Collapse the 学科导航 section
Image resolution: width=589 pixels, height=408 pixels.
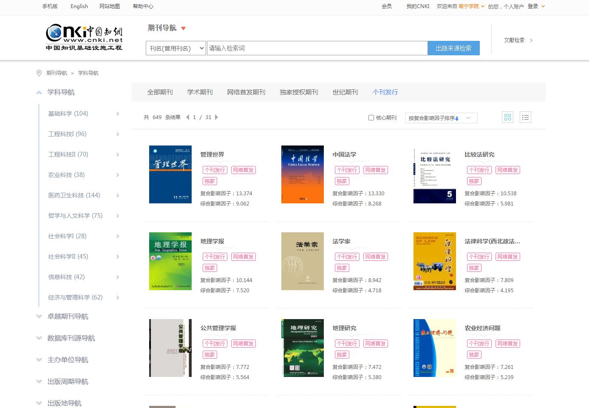pos(40,92)
